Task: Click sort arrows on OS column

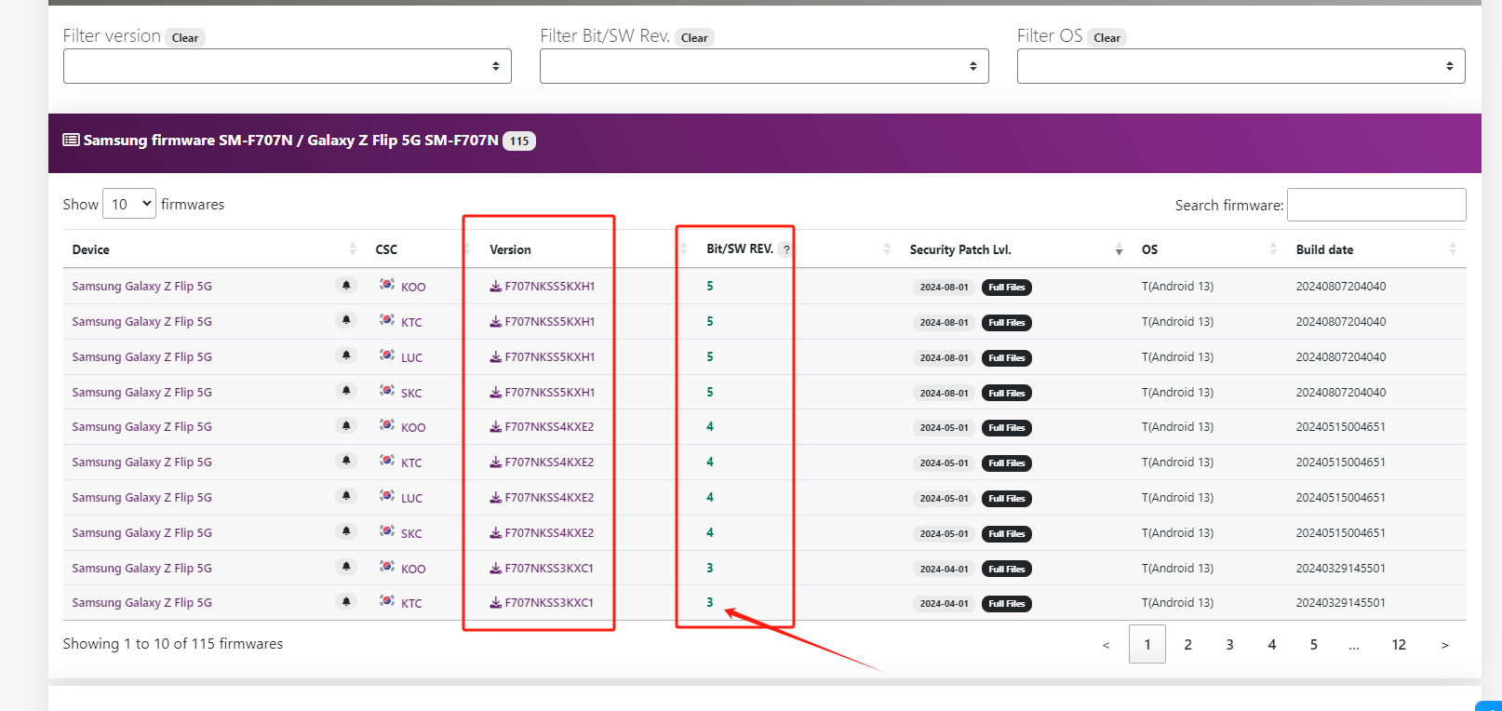Action: (1273, 248)
